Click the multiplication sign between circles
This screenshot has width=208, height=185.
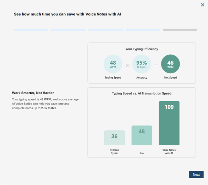pos(127,65)
